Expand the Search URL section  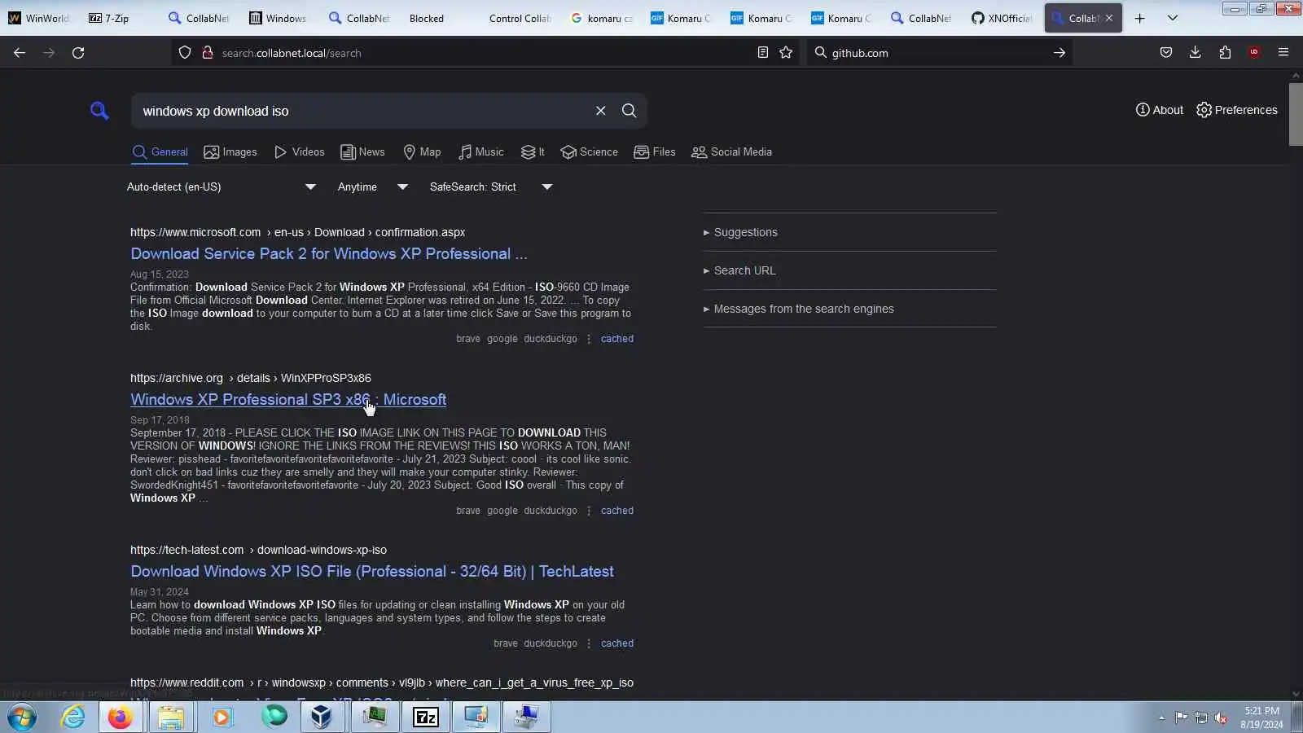point(739,270)
